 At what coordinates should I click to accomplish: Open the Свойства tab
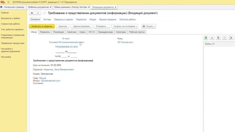click(x=72, y=32)
